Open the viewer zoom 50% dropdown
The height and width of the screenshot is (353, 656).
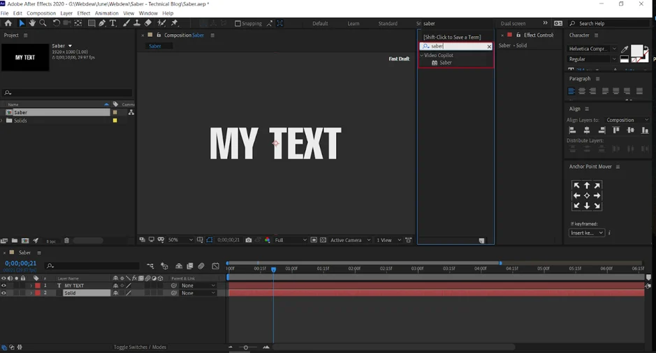point(180,240)
